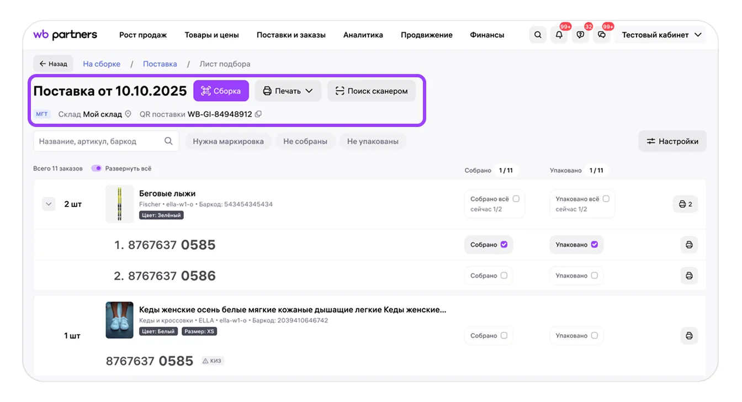Viewport: 742px width, 402px height.
Task: Open notifications bell icon
Action: coord(559,35)
